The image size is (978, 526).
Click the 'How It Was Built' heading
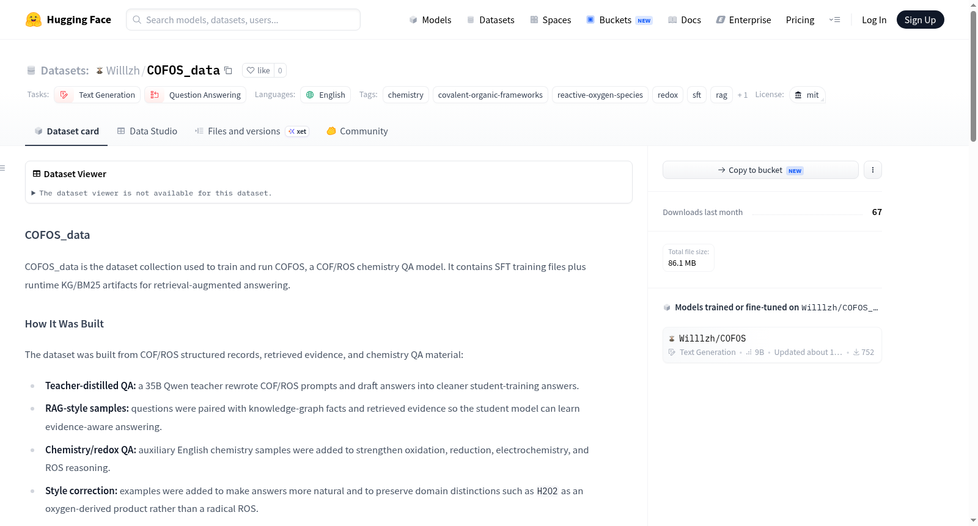(x=64, y=324)
